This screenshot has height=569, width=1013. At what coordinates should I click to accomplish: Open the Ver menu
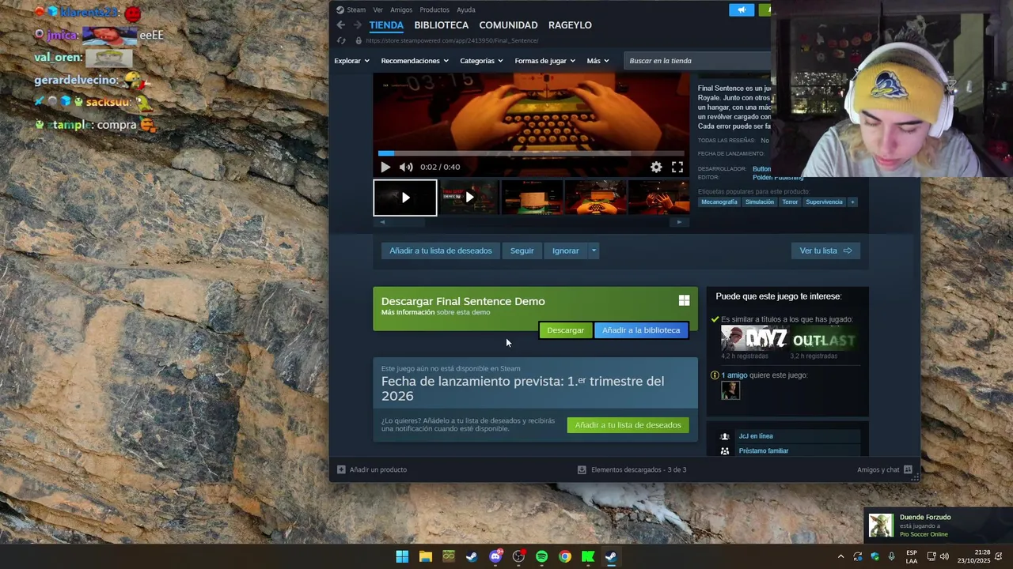pos(378,9)
